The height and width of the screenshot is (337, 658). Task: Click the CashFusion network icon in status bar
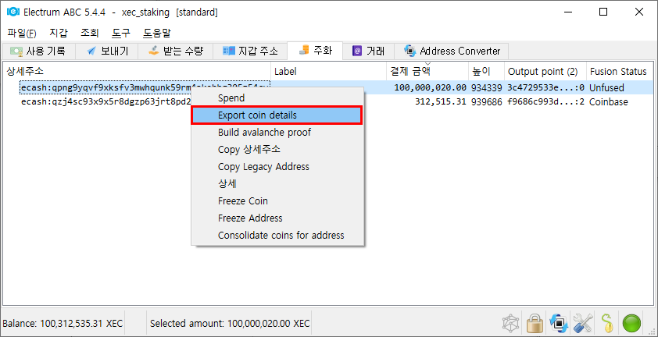[x=510, y=323]
